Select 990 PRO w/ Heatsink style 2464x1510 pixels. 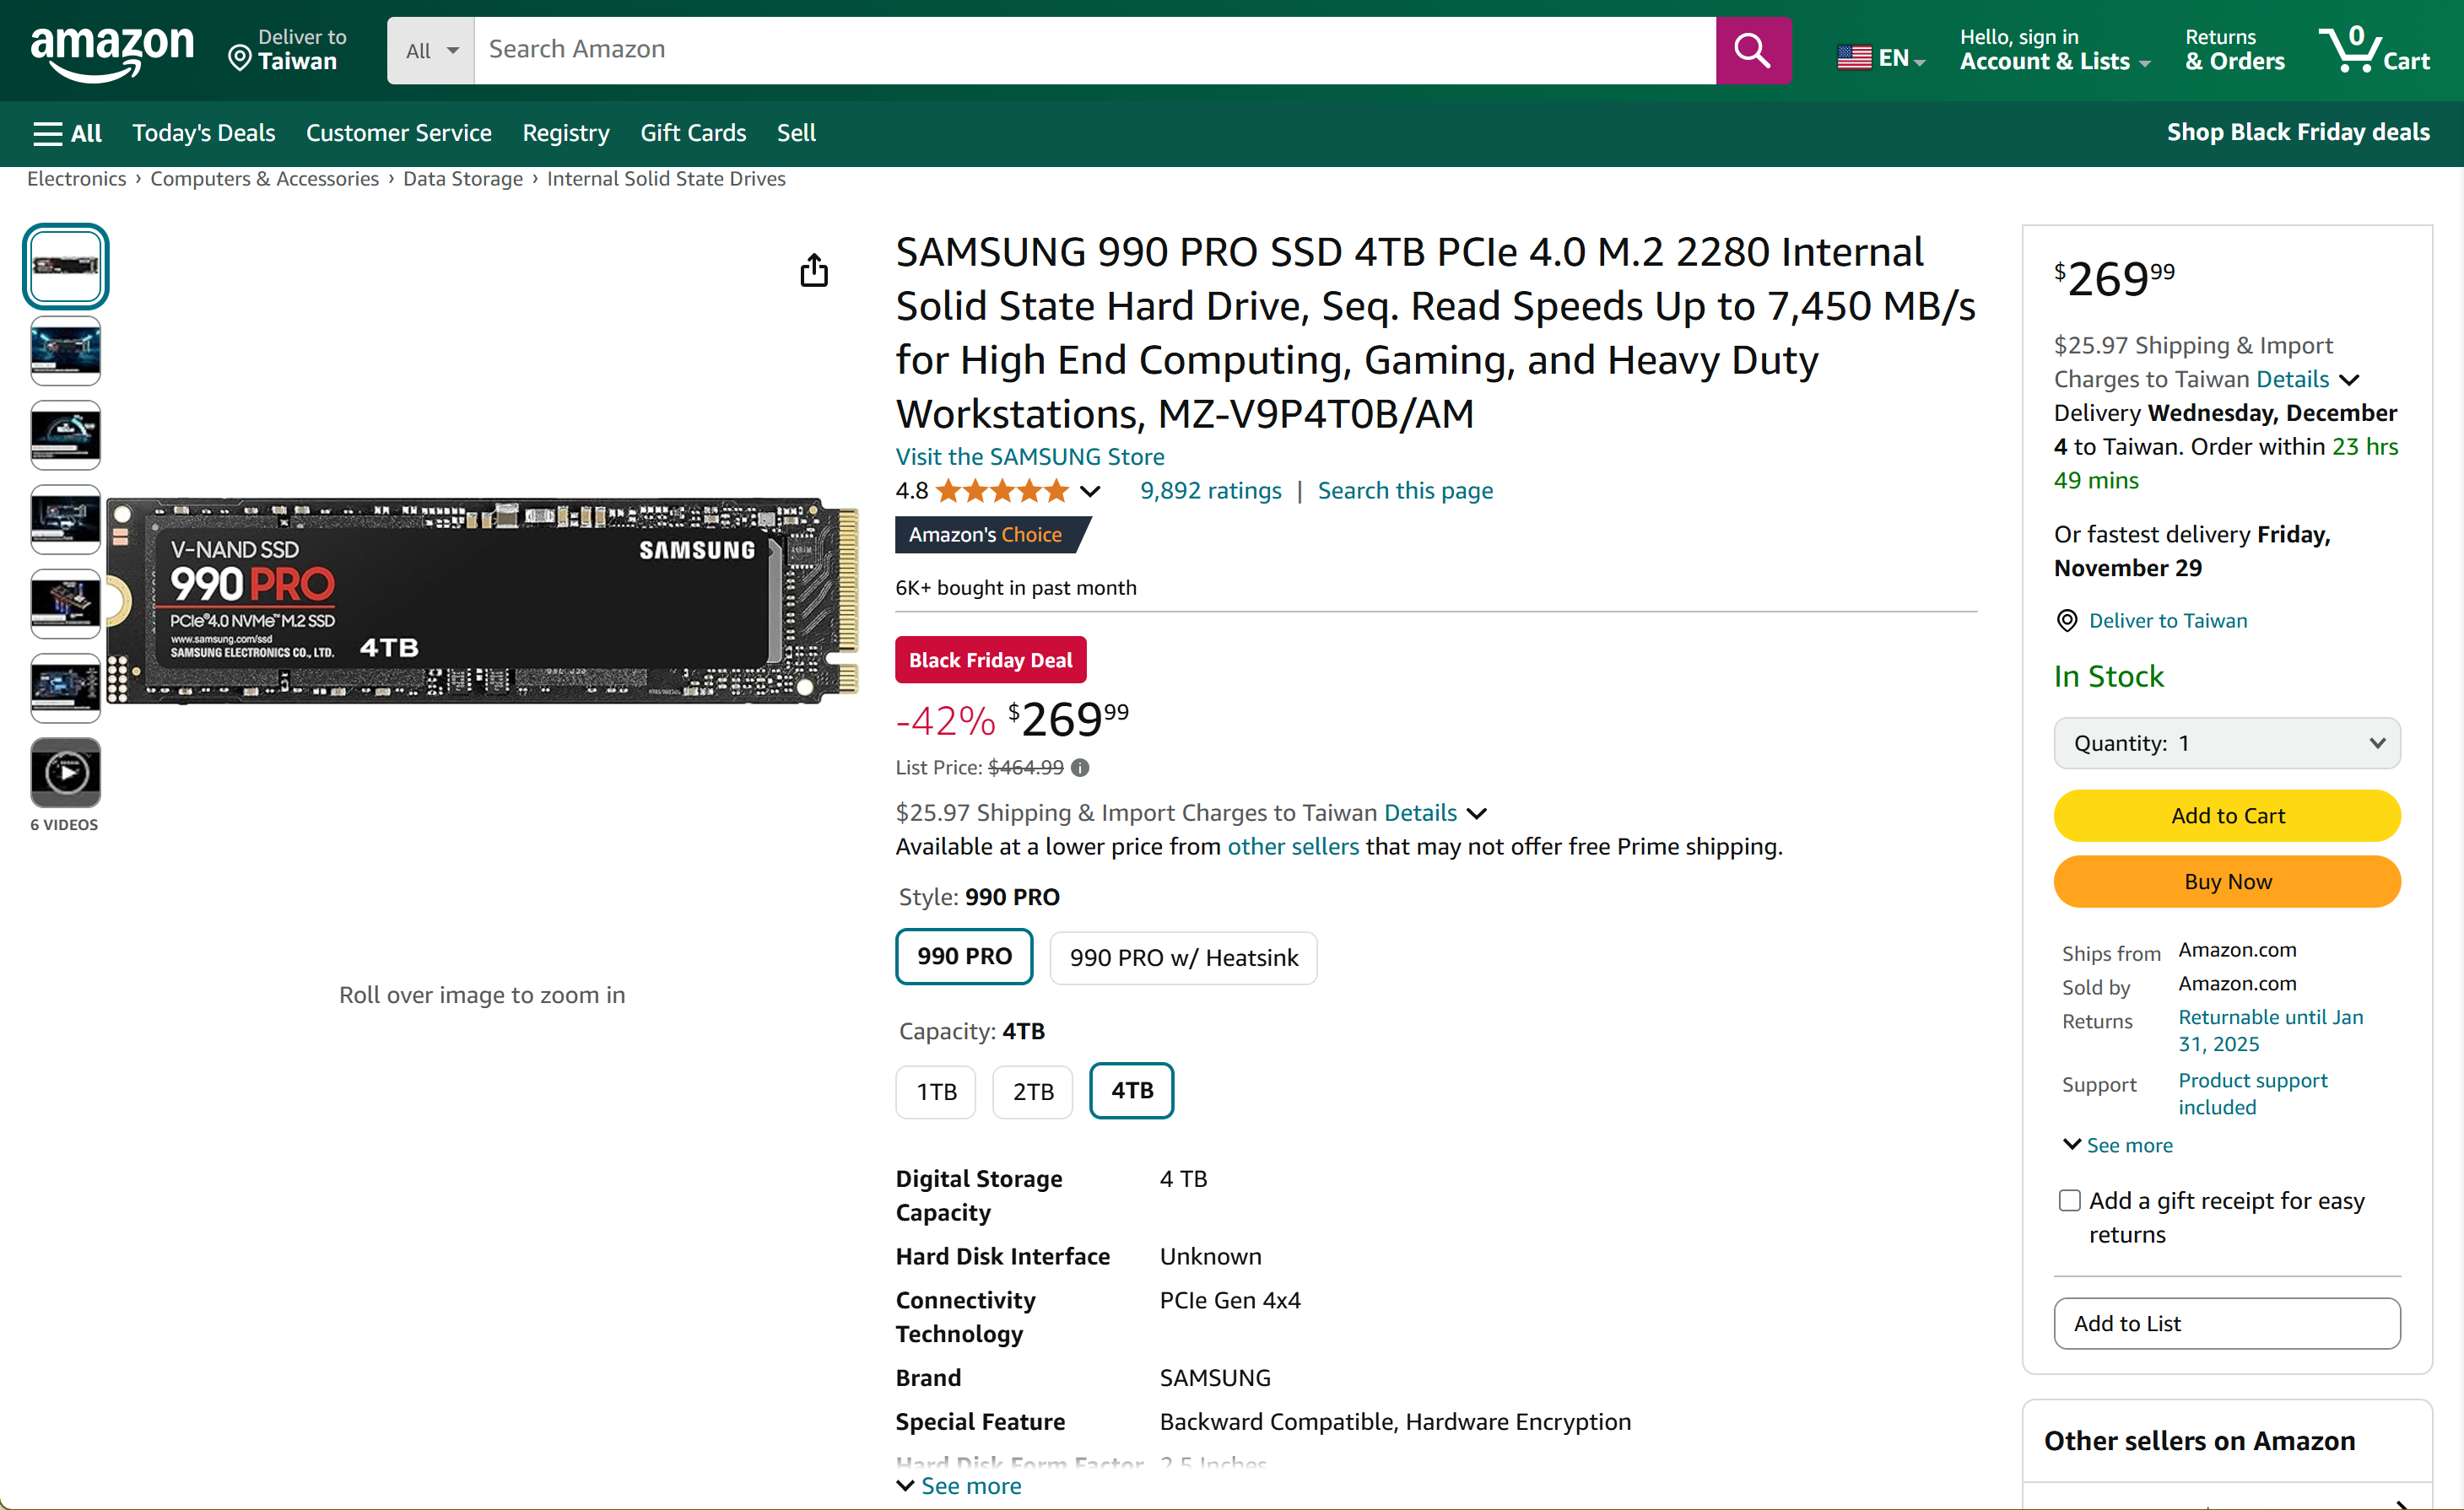(1183, 958)
